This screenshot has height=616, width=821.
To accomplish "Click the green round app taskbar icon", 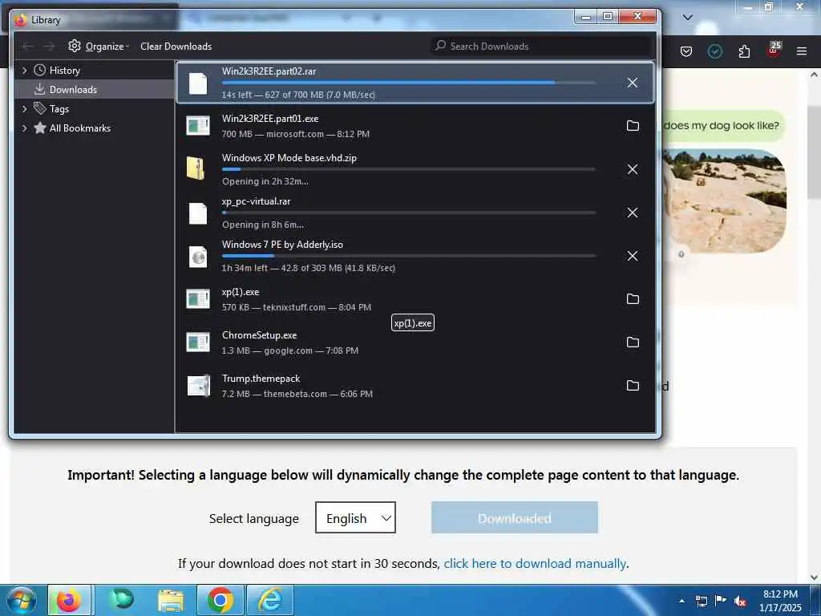I will pyautogui.click(x=121, y=600).
